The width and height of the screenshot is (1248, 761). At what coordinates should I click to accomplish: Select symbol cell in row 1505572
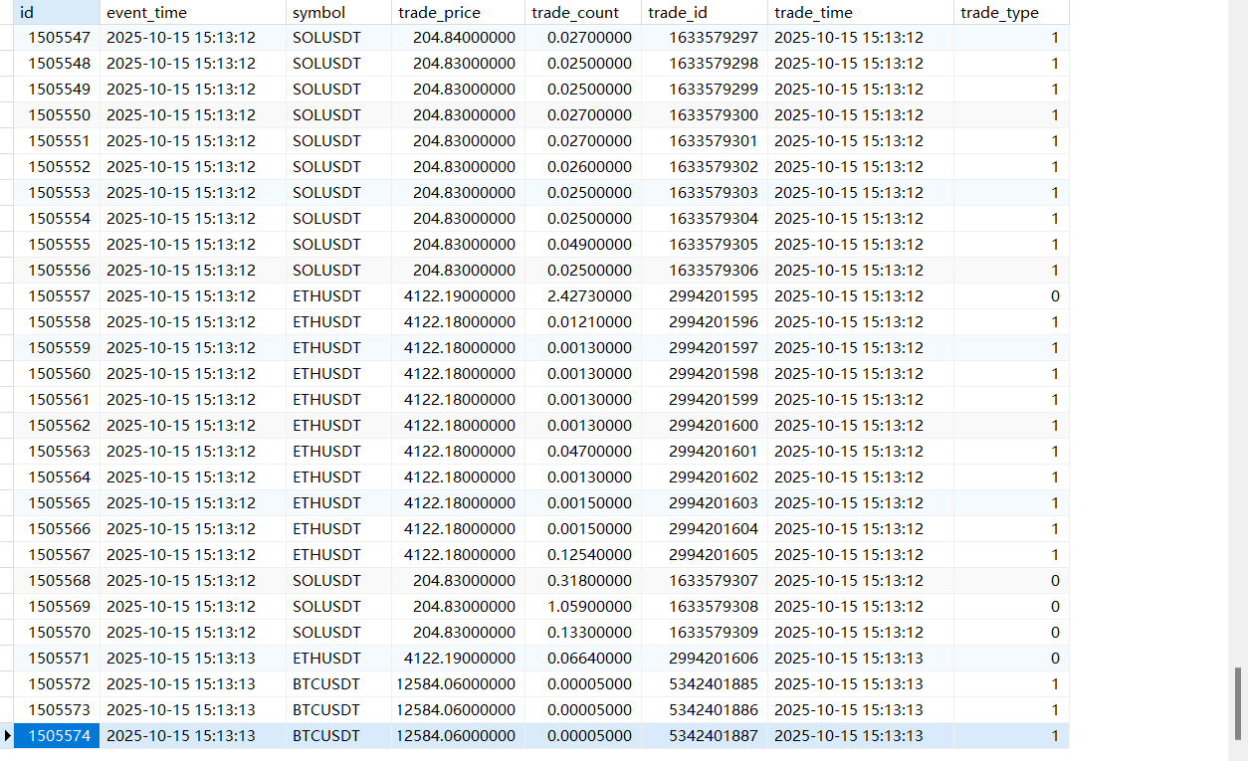[338, 684]
